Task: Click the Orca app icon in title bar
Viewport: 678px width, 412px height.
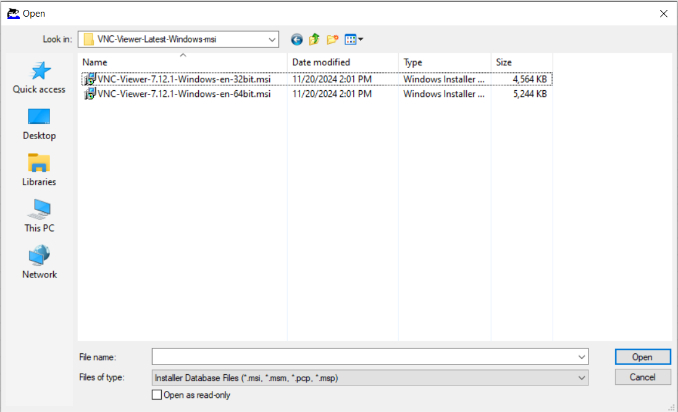Action: 14,14
